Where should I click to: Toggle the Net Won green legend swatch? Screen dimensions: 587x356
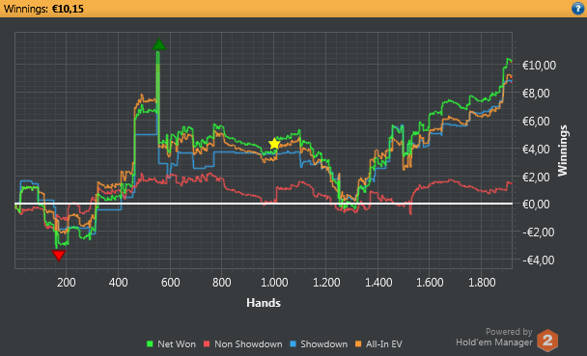click(x=150, y=343)
